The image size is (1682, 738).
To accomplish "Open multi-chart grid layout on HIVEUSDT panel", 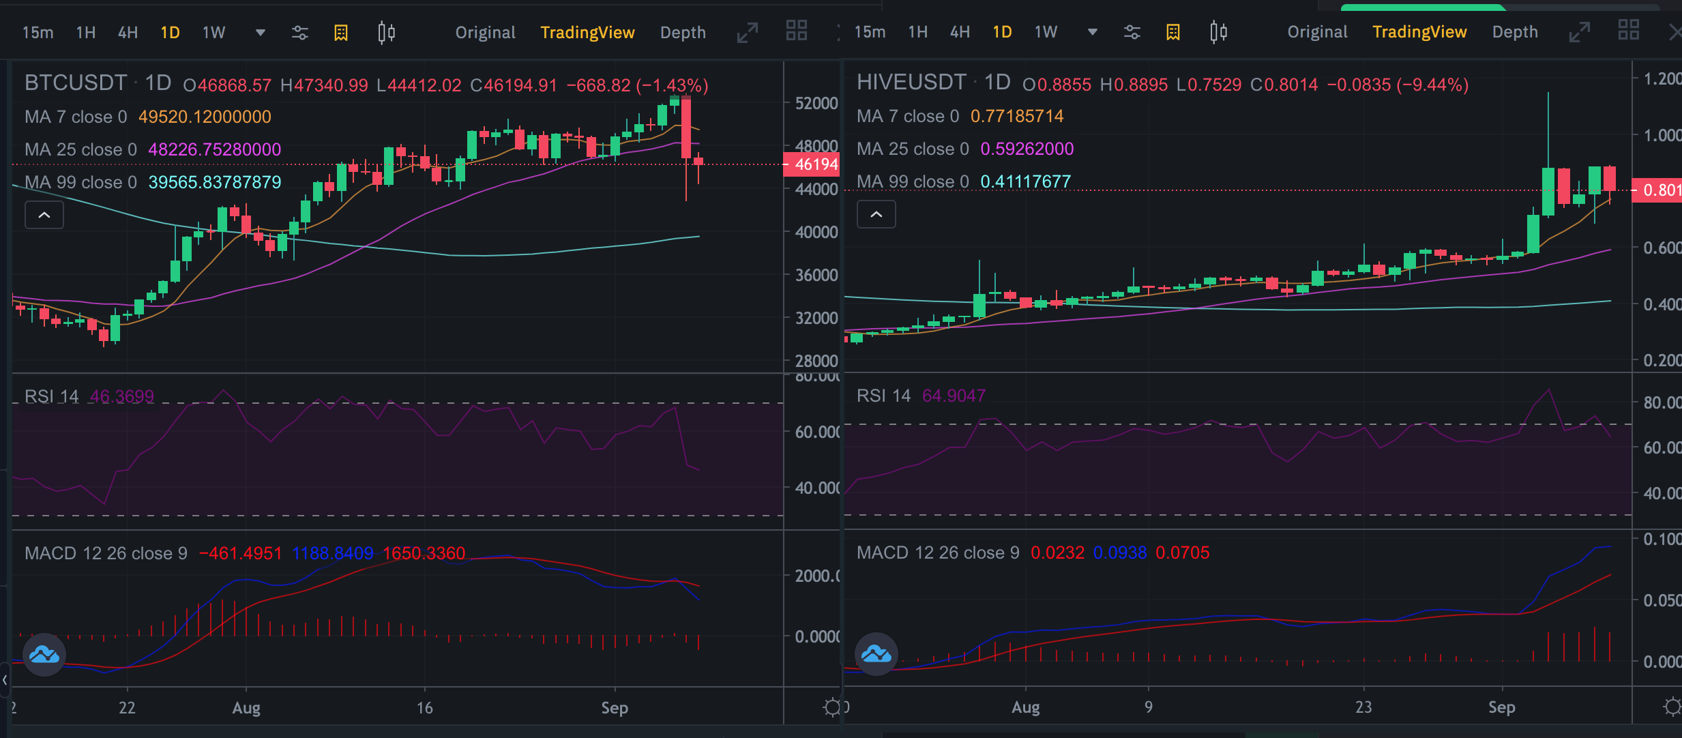I will 1629,30.
